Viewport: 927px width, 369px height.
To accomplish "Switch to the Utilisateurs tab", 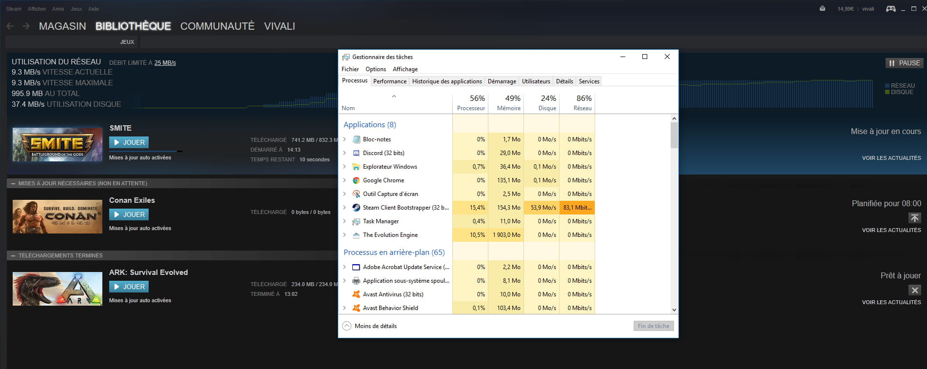I will pos(536,81).
